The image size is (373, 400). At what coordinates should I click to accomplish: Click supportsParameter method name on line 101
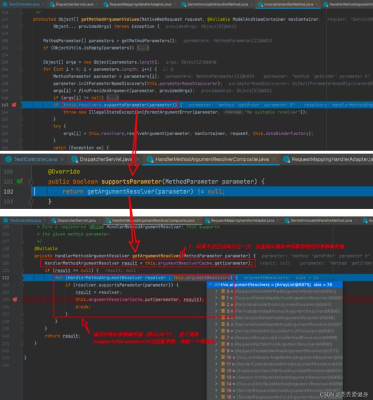tap(131, 182)
